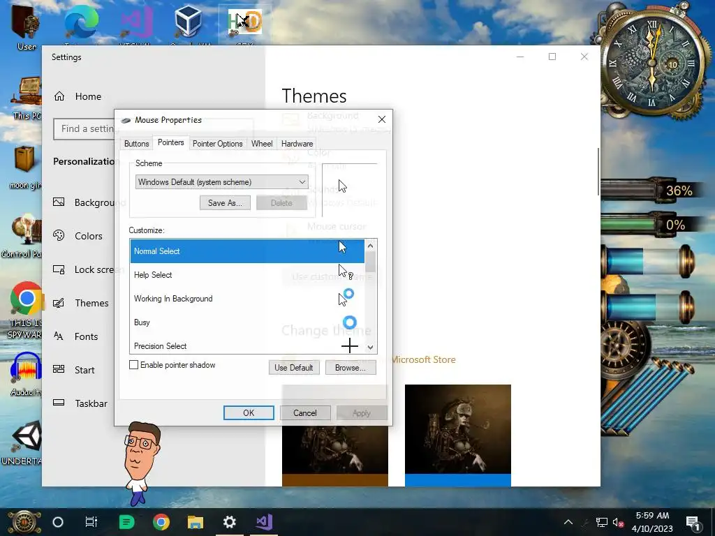Screen dimensions: 715x536
Task: Open the network status tray icon
Action: point(601,522)
